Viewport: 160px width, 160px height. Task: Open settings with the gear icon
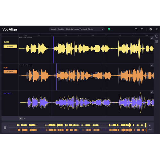pos(151,29)
